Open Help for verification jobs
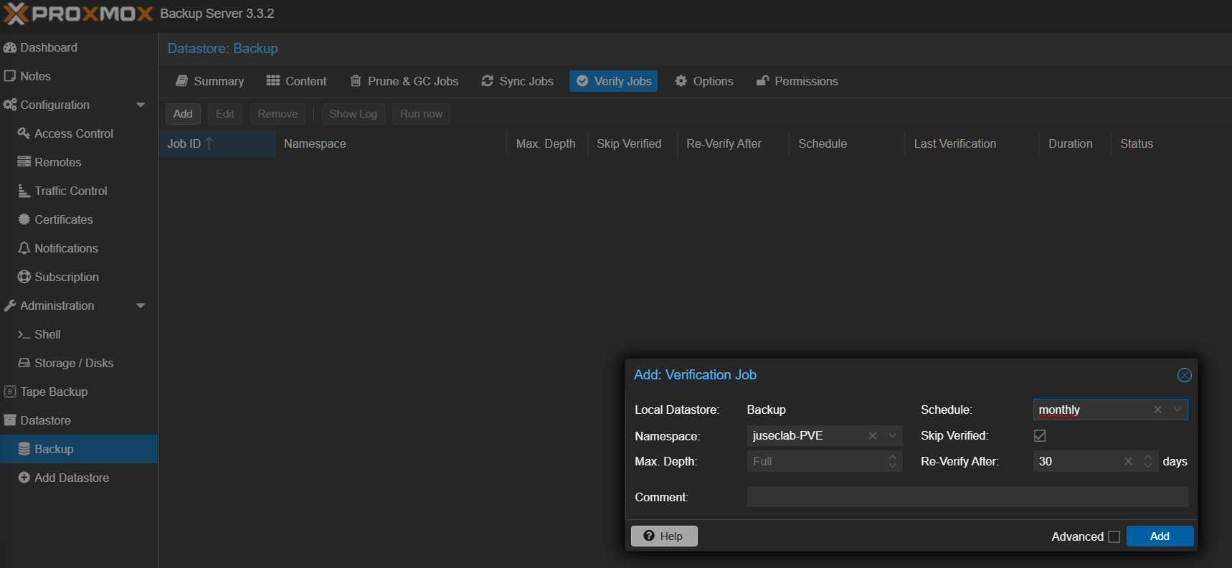 click(664, 536)
